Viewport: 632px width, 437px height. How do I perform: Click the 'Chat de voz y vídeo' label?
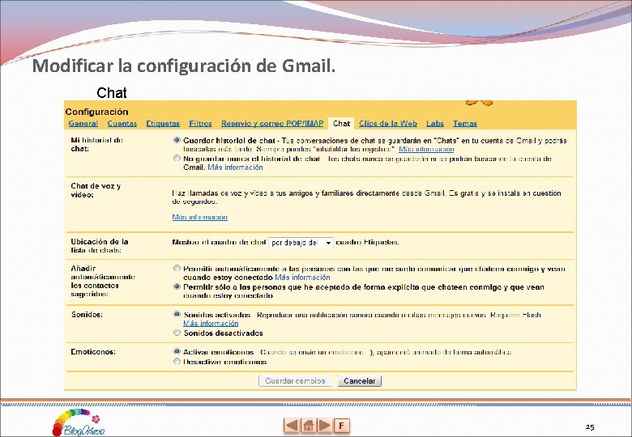(96, 190)
